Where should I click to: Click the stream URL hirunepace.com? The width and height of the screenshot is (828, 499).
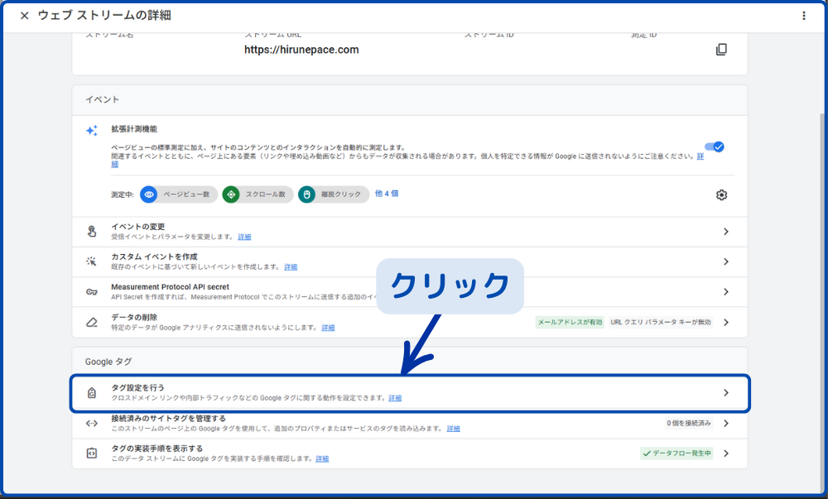pos(301,50)
